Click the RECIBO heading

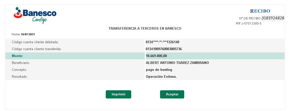click(260, 11)
